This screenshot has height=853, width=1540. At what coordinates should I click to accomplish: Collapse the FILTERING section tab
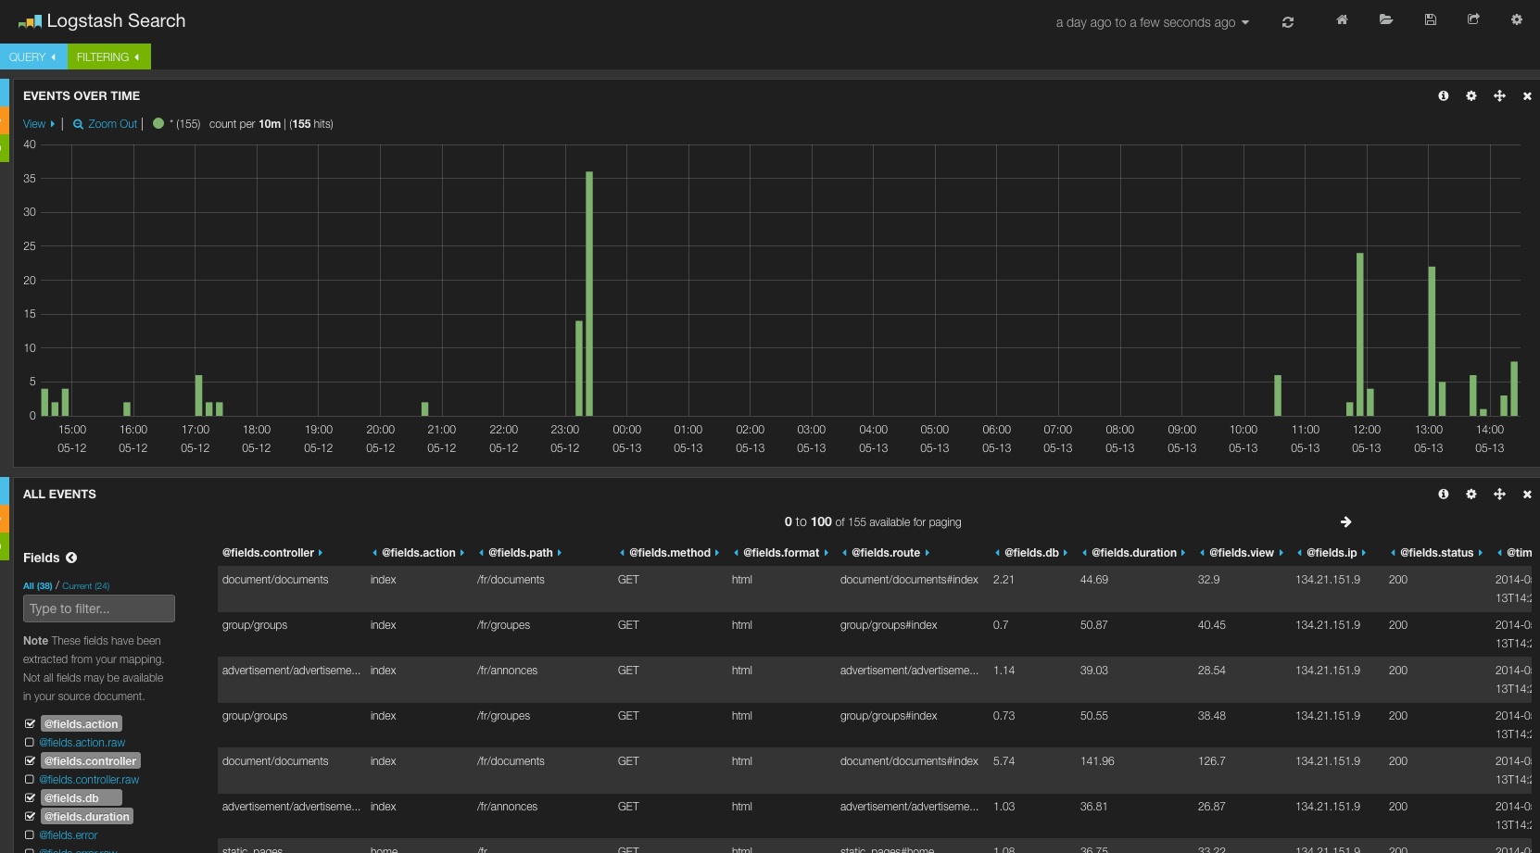[108, 57]
